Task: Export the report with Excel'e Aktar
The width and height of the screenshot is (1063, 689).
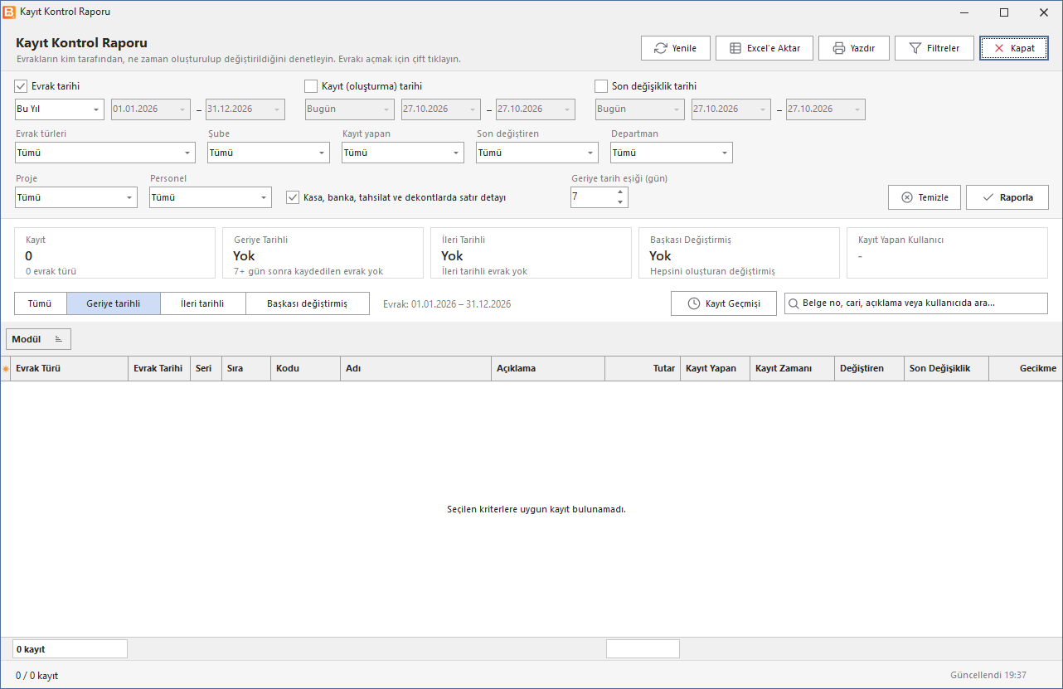Action: (x=764, y=48)
